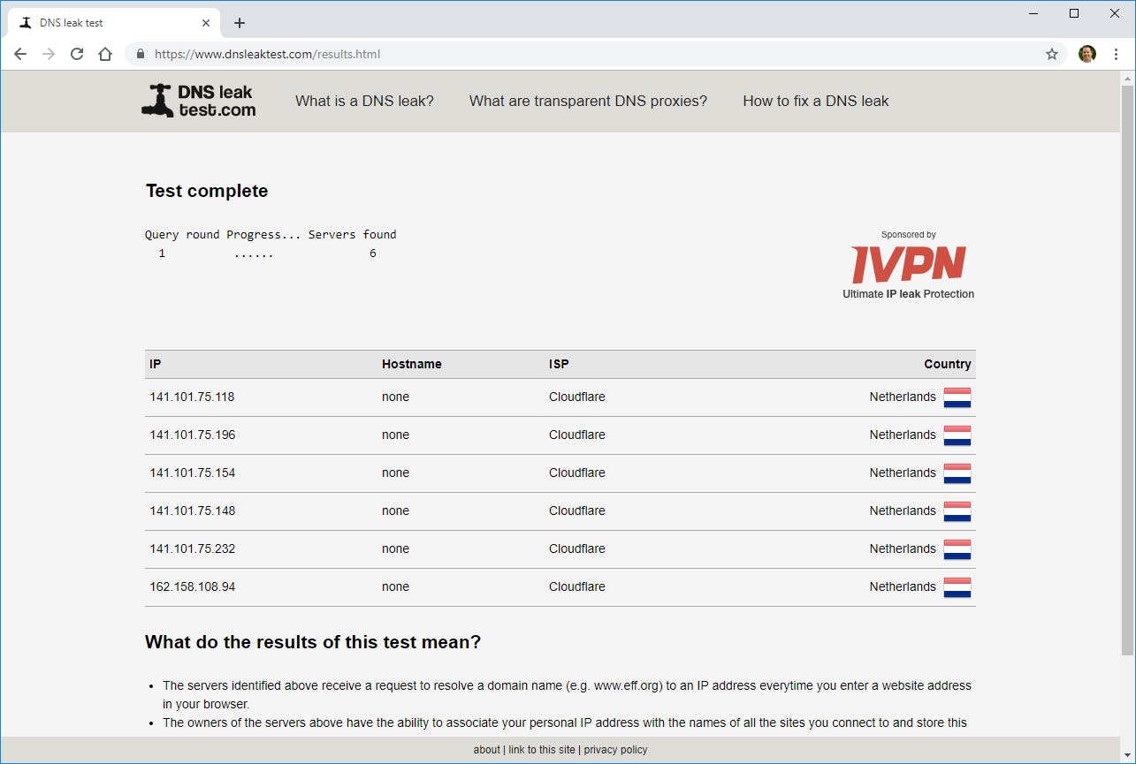Click the Netherlands flag for 141.101.75.232
Viewport: 1136px width, 764px height.
click(957, 549)
